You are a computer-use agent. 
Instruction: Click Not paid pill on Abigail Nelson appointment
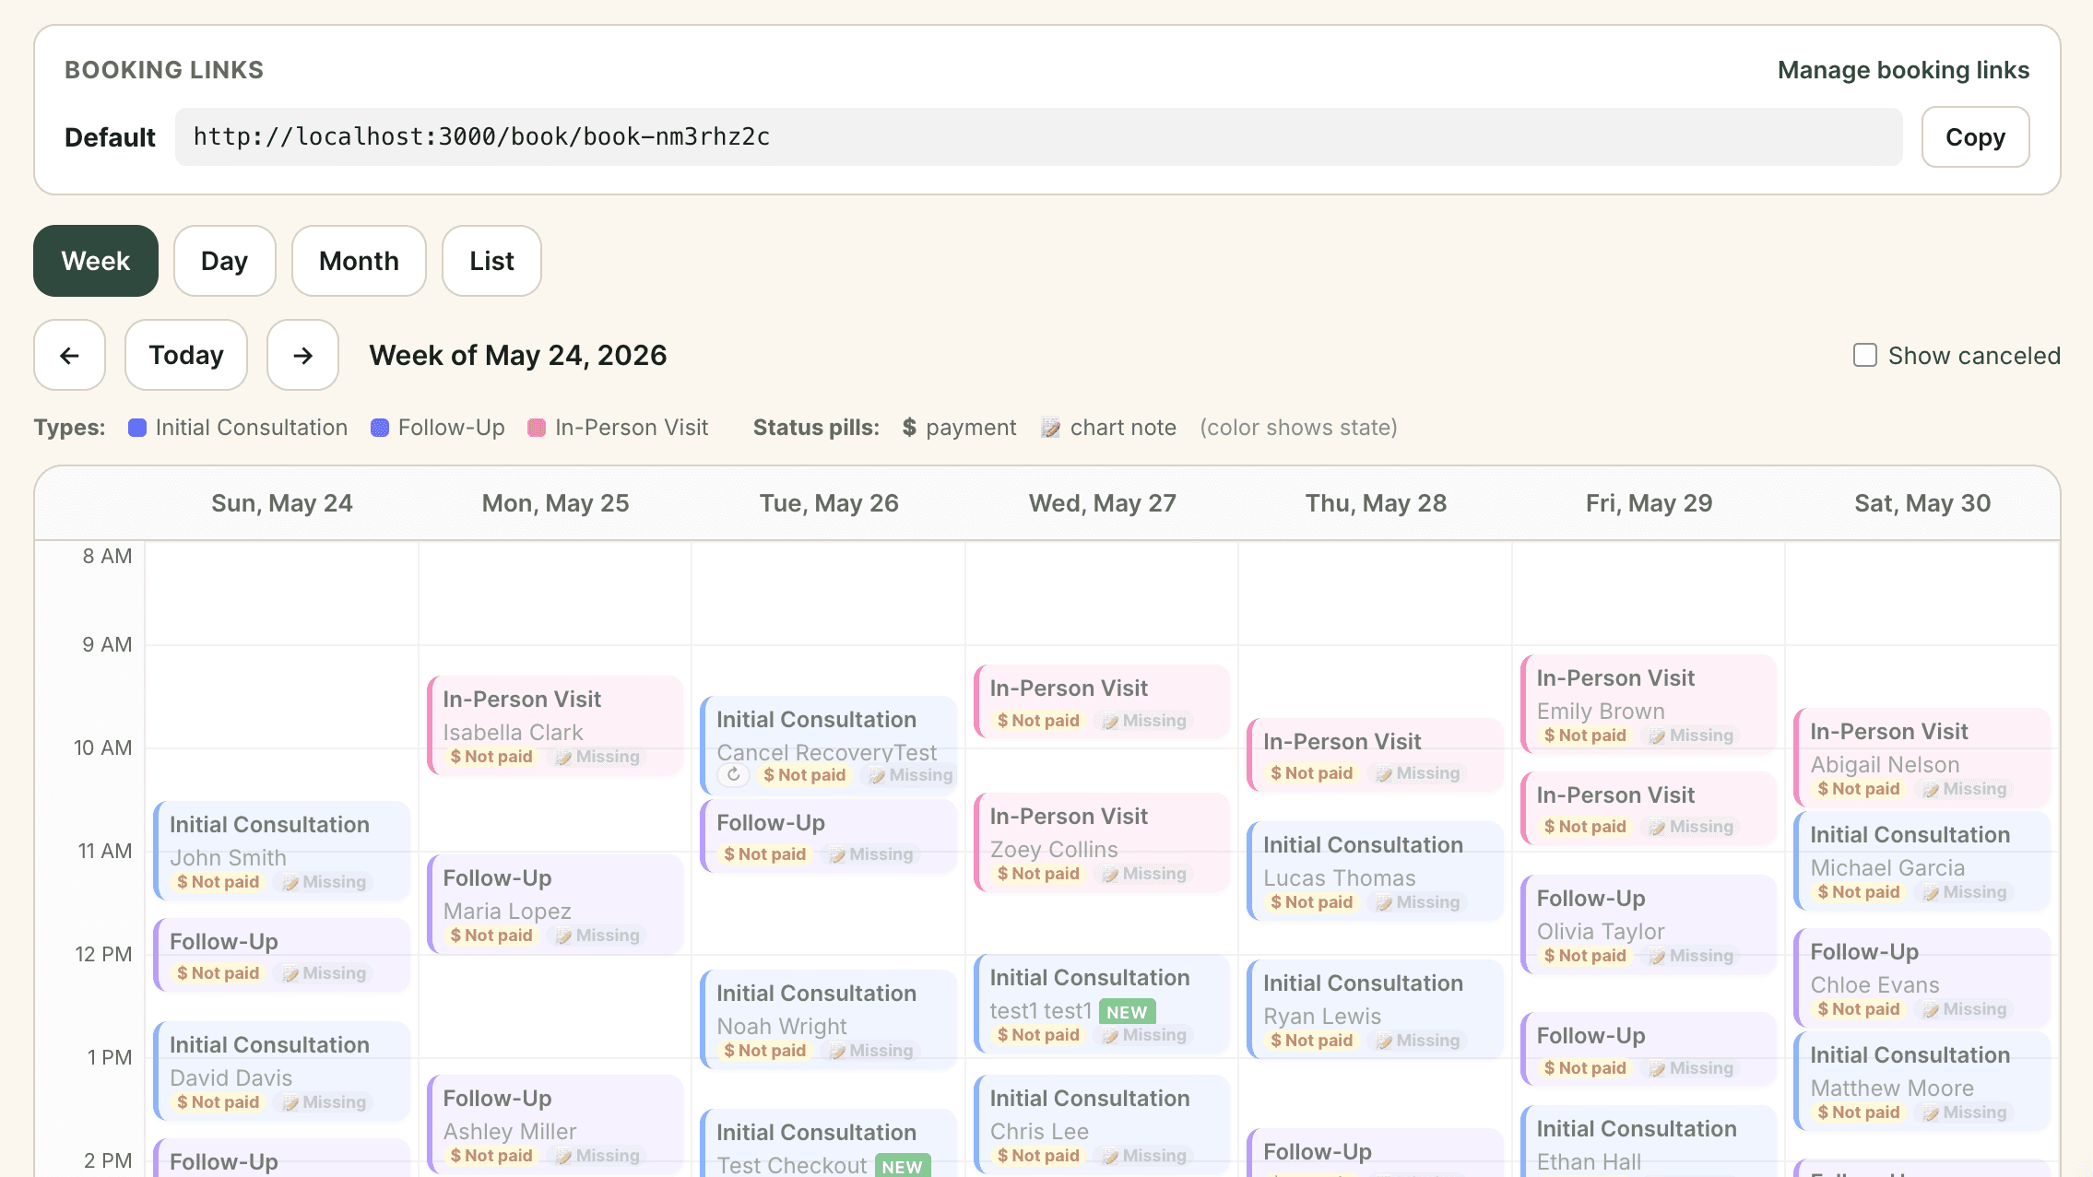(1859, 789)
